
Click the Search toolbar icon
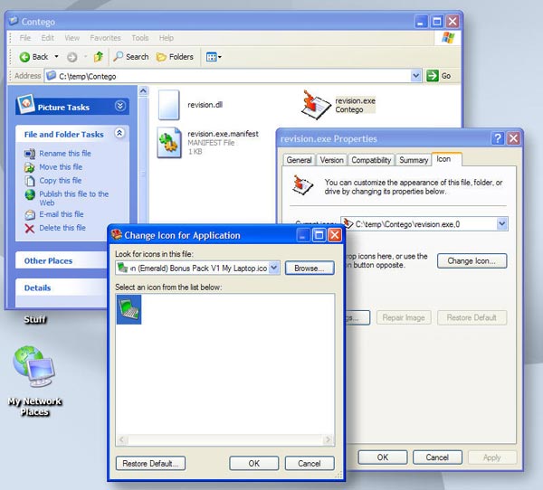[x=131, y=57]
